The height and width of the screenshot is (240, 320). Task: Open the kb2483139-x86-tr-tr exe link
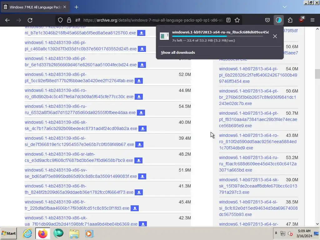pyautogui.click(x=77, y=205)
